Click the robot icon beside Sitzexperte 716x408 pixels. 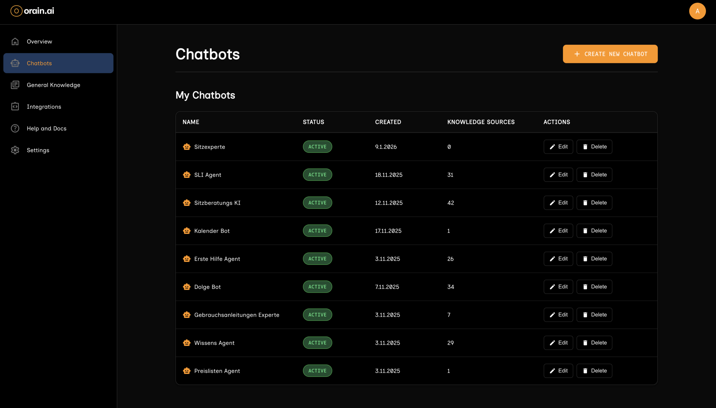[187, 147]
